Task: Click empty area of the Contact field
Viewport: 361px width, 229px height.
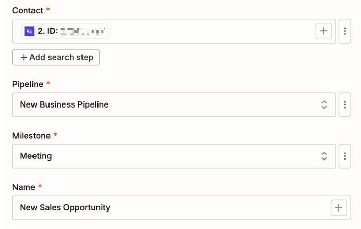Action: pyautogui.click(x=206, y=31)
